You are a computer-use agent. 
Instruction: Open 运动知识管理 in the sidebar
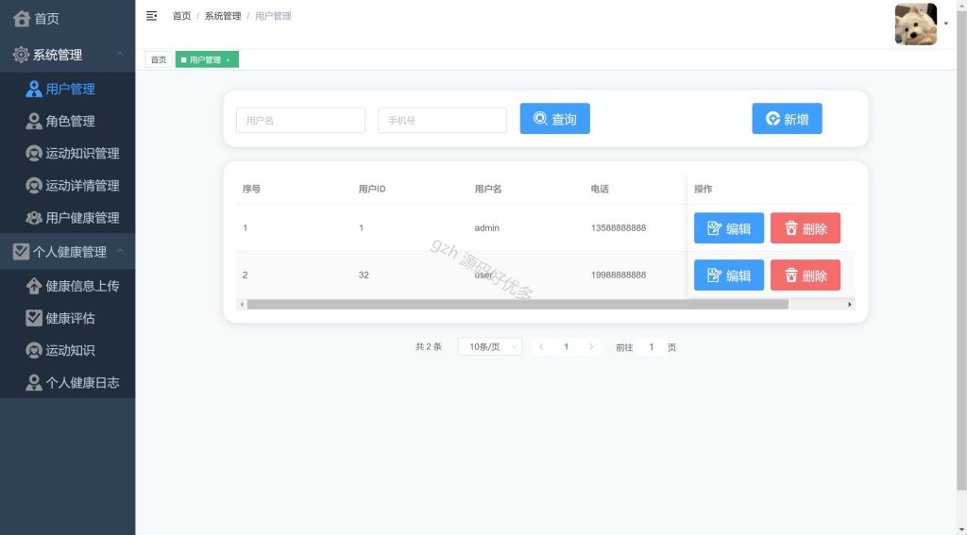click(x=68, y=154)
